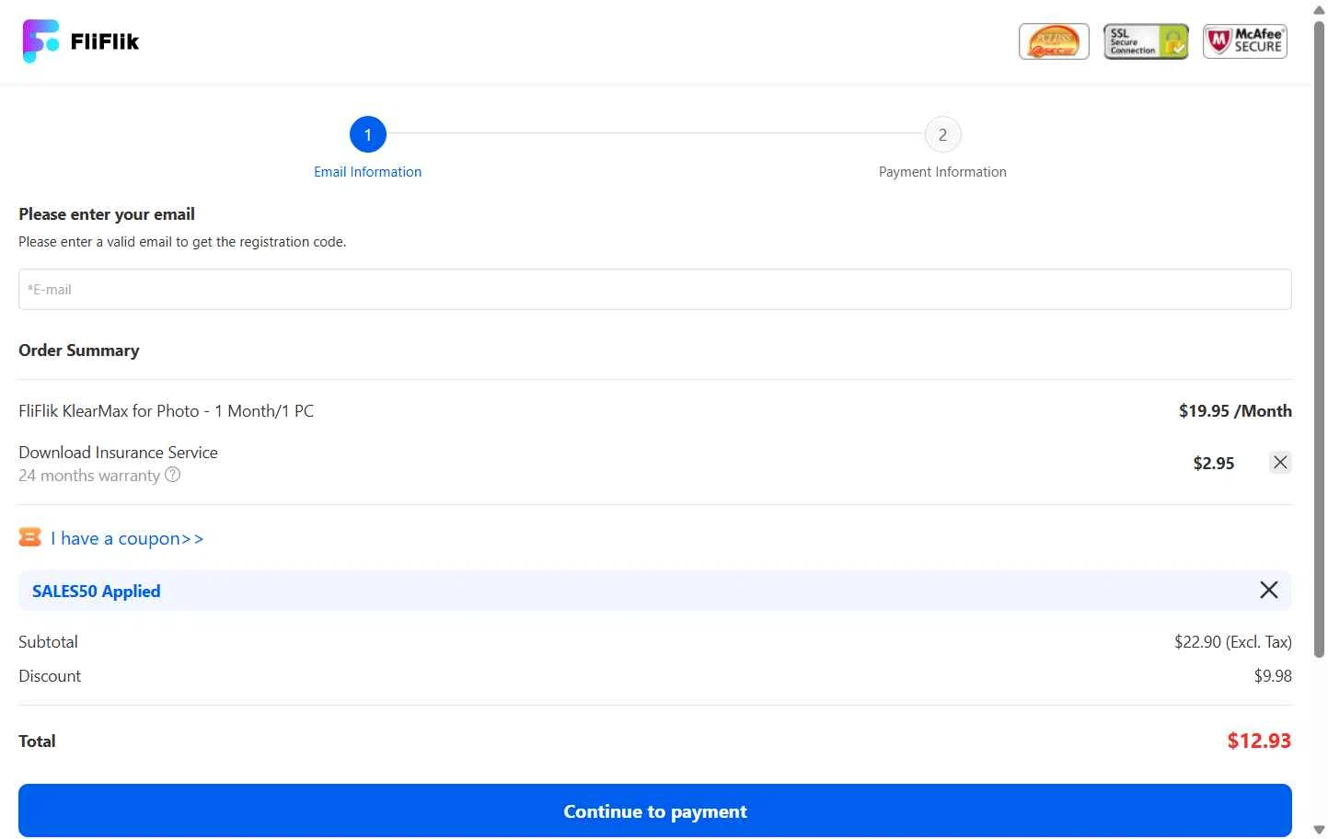
Task: Open the 'I have a coupon>>' link
Action: pyautogui.click(x=127, y=538)
